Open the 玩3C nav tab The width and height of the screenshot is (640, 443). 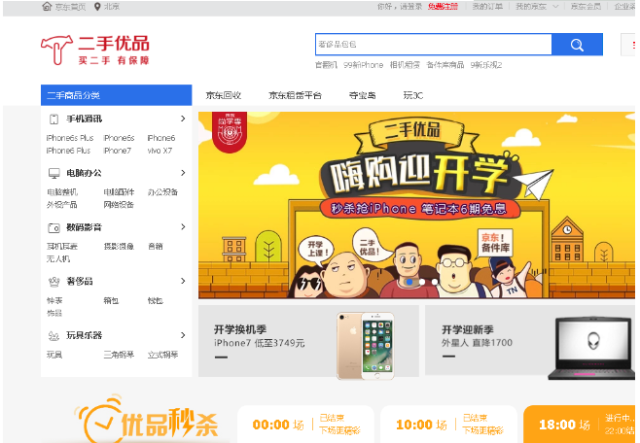[413, 95]
